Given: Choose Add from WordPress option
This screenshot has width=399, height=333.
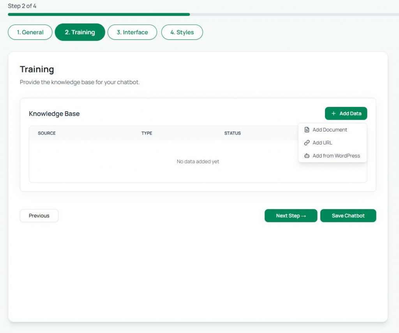Looking at the screenshot, I should (332, 156).
